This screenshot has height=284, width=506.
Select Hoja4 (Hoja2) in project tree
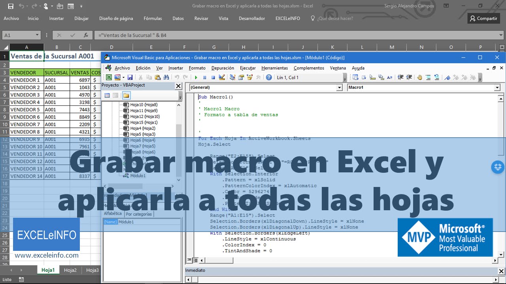click(x=143, y=128)
